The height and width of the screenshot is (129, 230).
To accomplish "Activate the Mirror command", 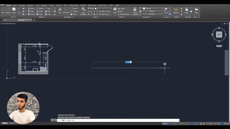I will click(x=40, y=11).
